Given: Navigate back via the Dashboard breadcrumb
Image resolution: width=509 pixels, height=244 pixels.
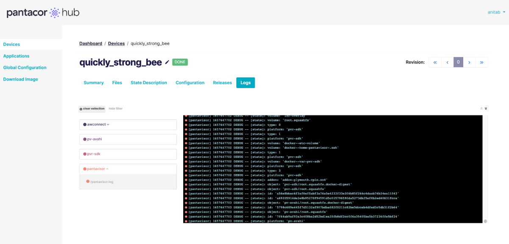Looking at the screenshot, I should coord(90,43).
